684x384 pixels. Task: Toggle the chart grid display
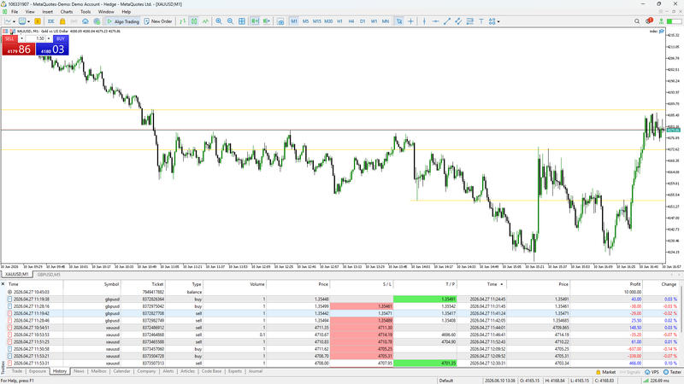click(x=242, y=20)
